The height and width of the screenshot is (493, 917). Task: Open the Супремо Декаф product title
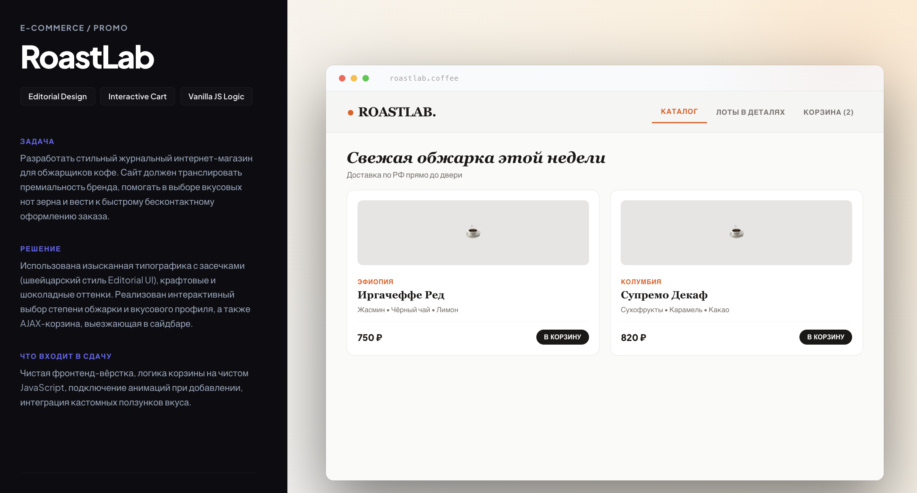click(x=664, y=295)
